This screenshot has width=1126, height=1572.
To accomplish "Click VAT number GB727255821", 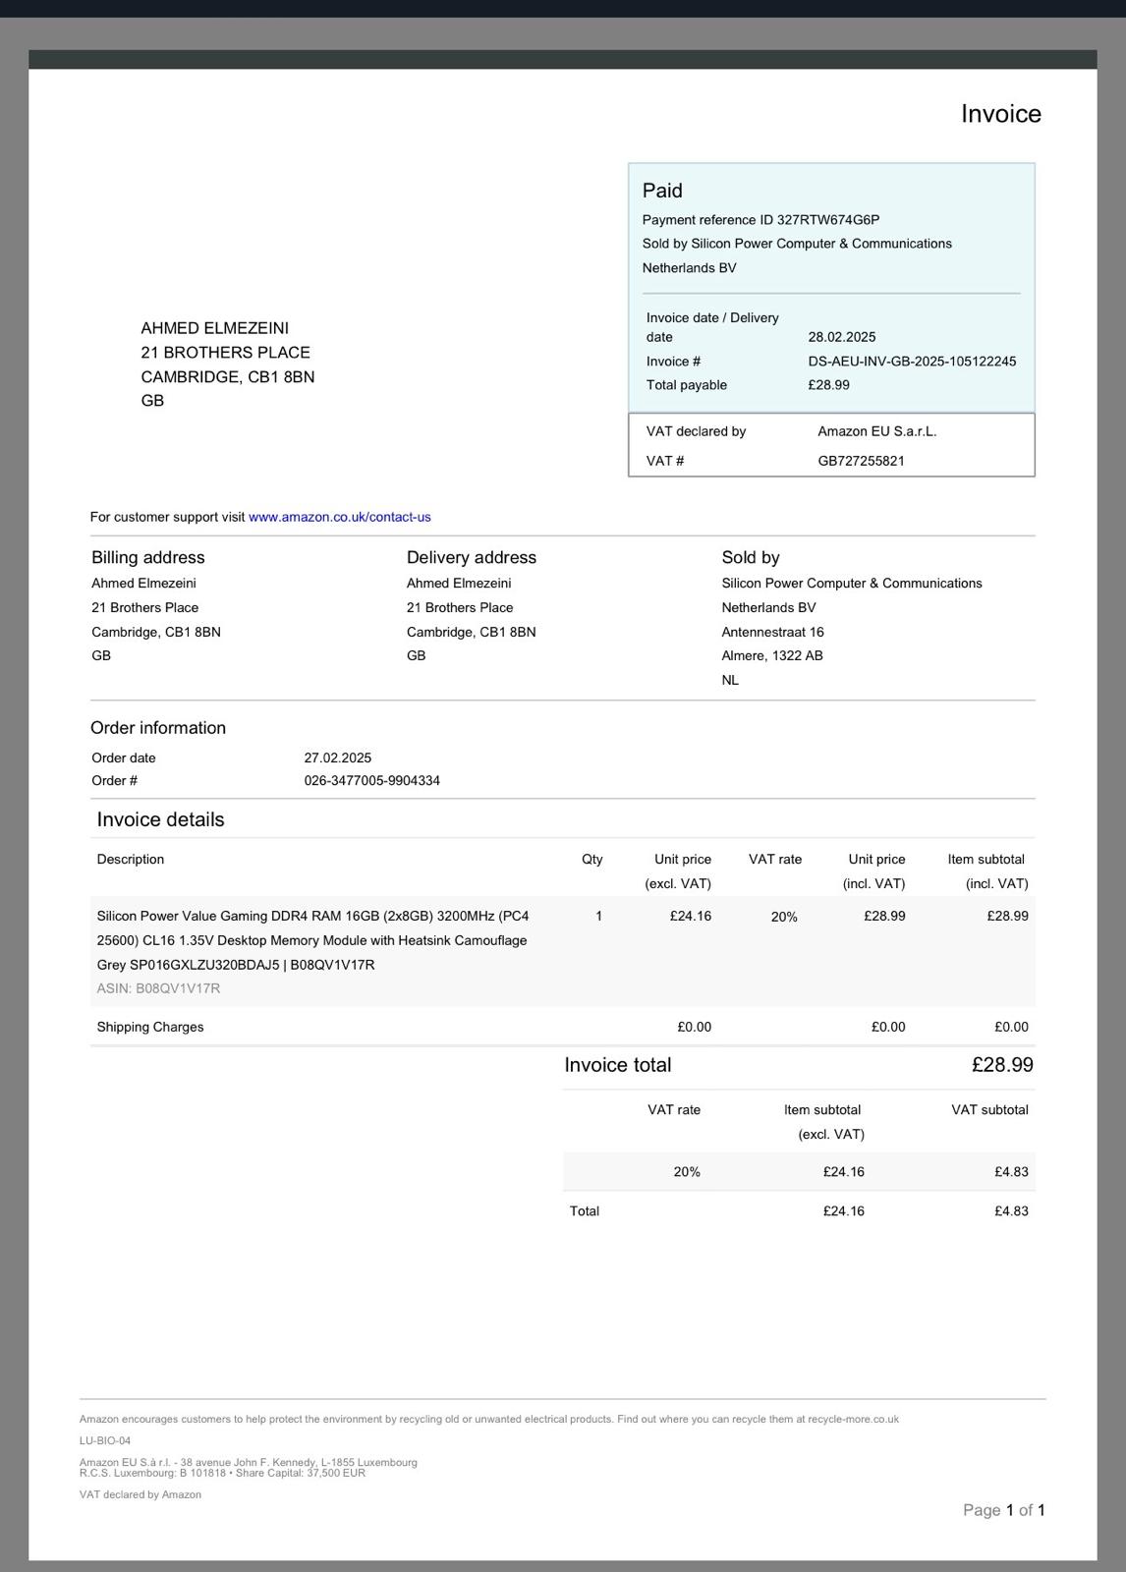I will [x=861, y=461].
